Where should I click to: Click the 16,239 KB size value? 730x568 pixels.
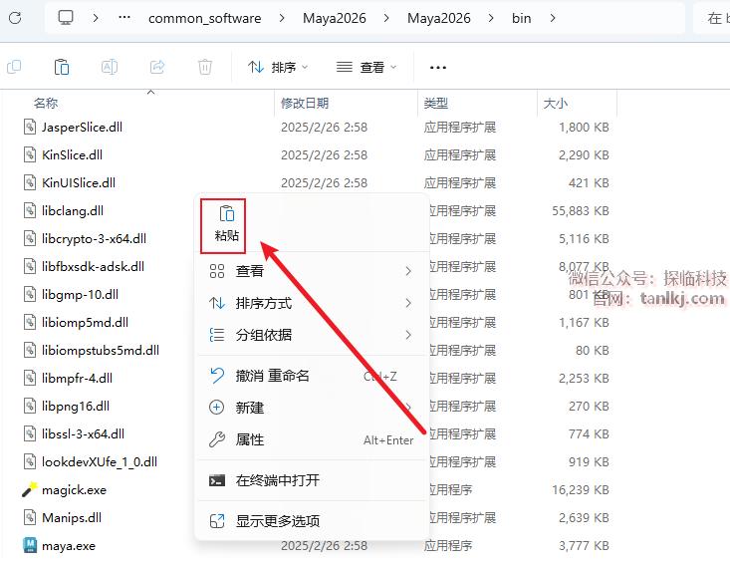click(581, 489)
